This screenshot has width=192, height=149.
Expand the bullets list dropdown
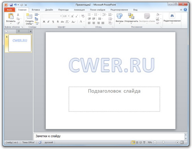point(92,15)
